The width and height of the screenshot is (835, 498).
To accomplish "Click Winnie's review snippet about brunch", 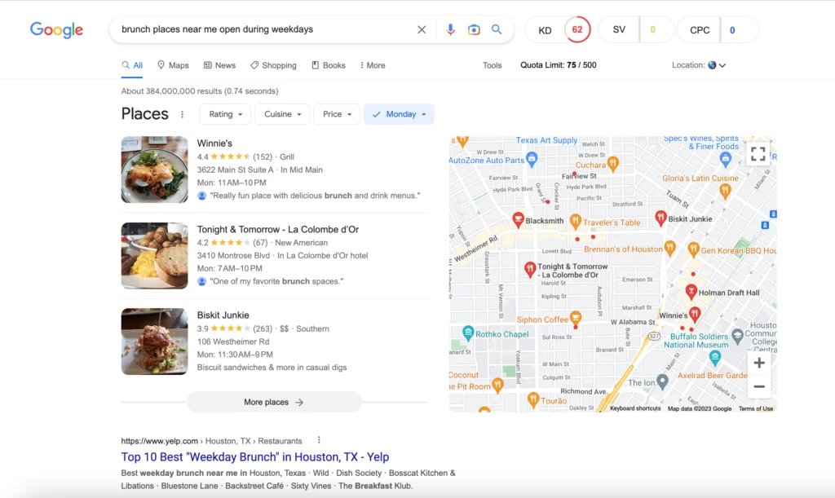I will pyautogui.click(x=315, y=196).
